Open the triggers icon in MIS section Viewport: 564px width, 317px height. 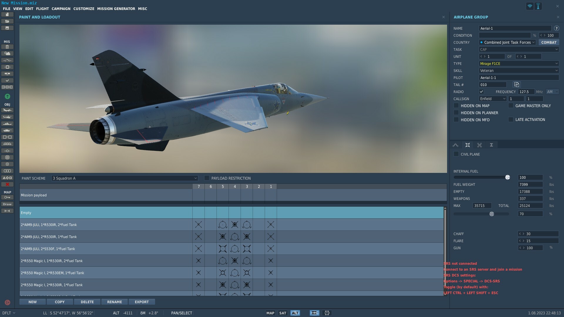(7, 60)
